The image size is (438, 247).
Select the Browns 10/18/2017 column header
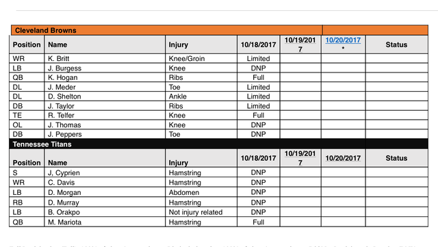(x=259, y=44)
